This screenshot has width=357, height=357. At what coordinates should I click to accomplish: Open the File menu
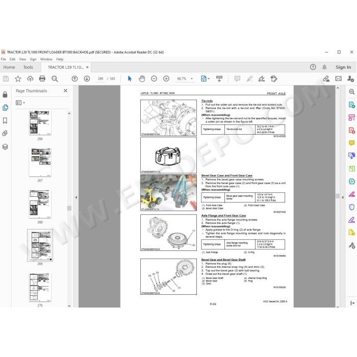(4, 59)
